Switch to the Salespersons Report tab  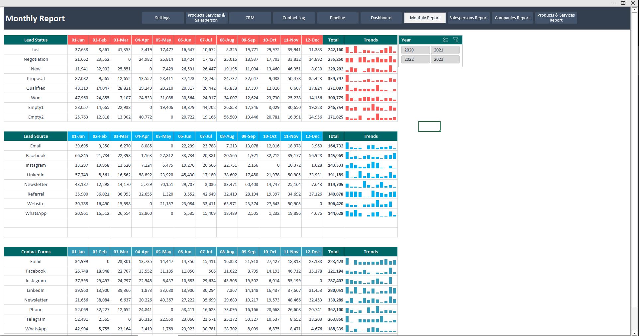tap(468, 18)
